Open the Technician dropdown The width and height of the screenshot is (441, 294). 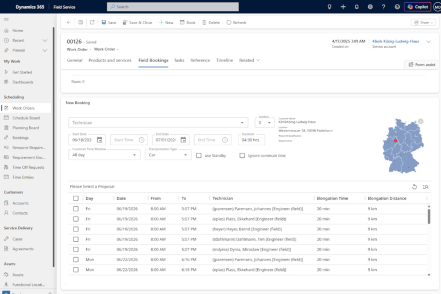click(158, 123)
